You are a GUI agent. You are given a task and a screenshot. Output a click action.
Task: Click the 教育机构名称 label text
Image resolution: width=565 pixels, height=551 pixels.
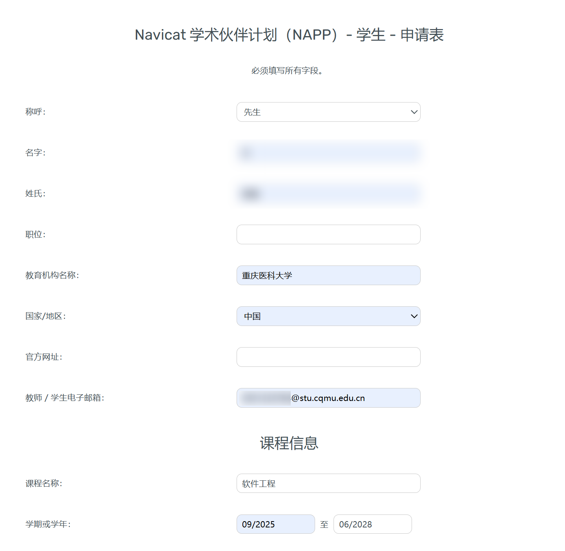(52, 275)
